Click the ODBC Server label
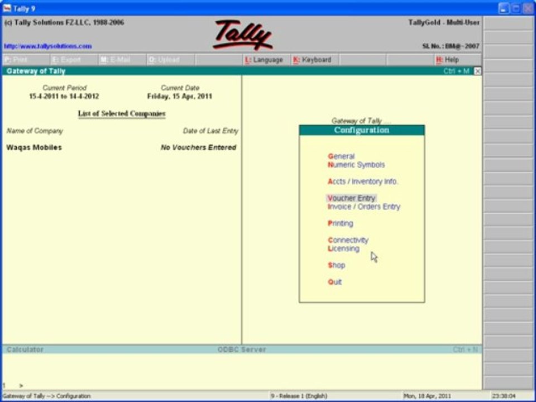Screen dimensions: 536x402 pyautogui.click(x=242, y=350)
